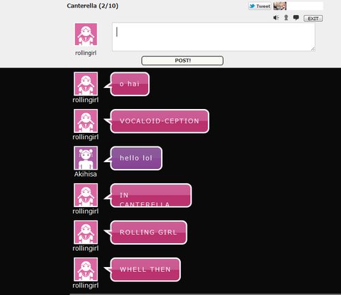Click Akihisa's purple avatar icon
Screen dimensions: 341x295
[86, 158]
